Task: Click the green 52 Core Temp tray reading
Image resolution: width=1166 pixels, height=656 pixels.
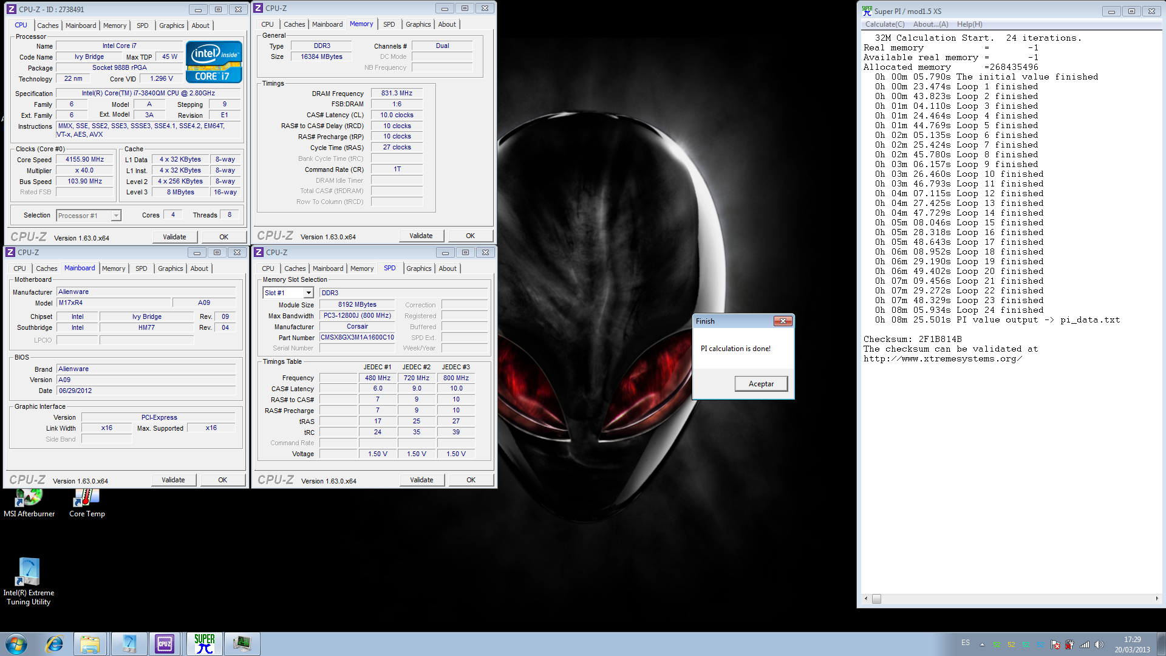Action: coord(997,644)
